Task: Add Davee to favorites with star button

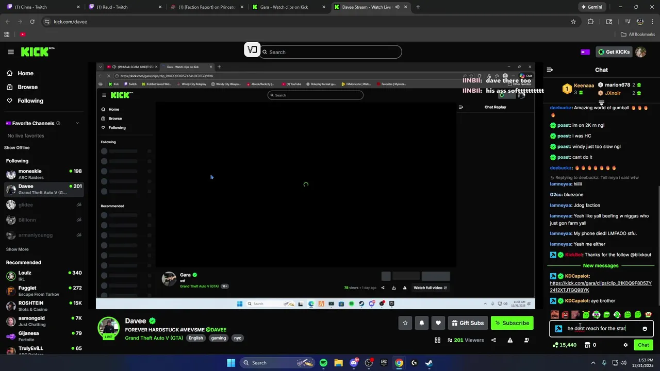Action: tap(405, 323)
